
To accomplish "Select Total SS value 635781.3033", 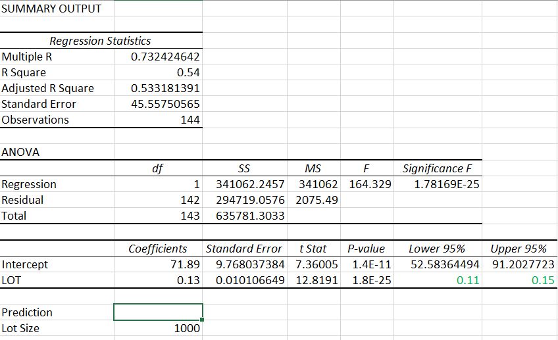I will (x=250, y=216).
